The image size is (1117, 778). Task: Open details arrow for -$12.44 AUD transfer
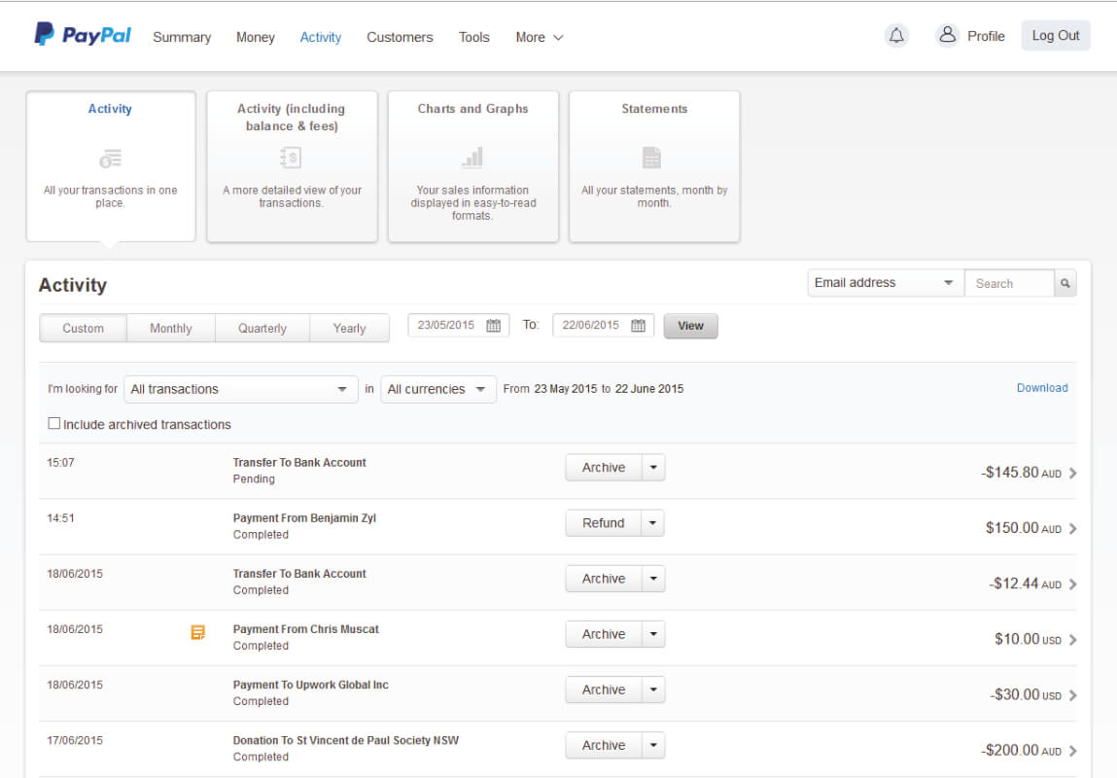[x=1073, y=584]
